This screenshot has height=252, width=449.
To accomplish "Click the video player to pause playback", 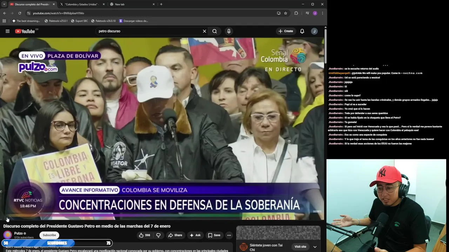I will point(162,129).
